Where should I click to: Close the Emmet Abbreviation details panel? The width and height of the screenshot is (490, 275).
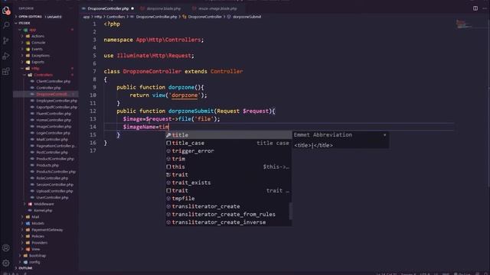pyautogui.click(x=384, y=135)
